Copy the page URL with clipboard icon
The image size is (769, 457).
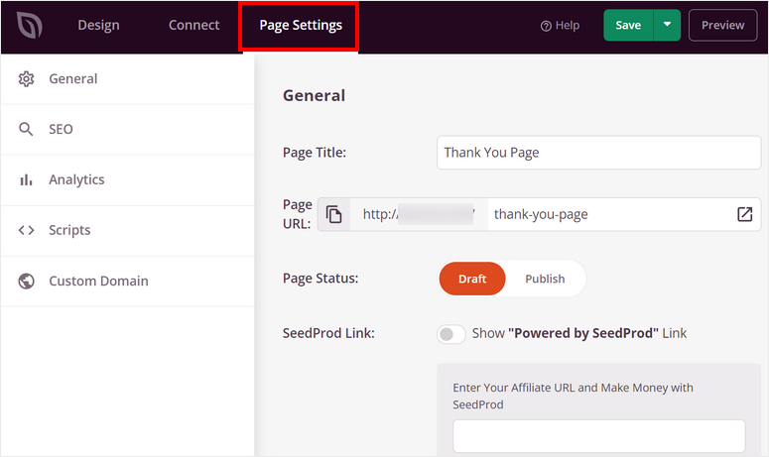coord(334,214)
